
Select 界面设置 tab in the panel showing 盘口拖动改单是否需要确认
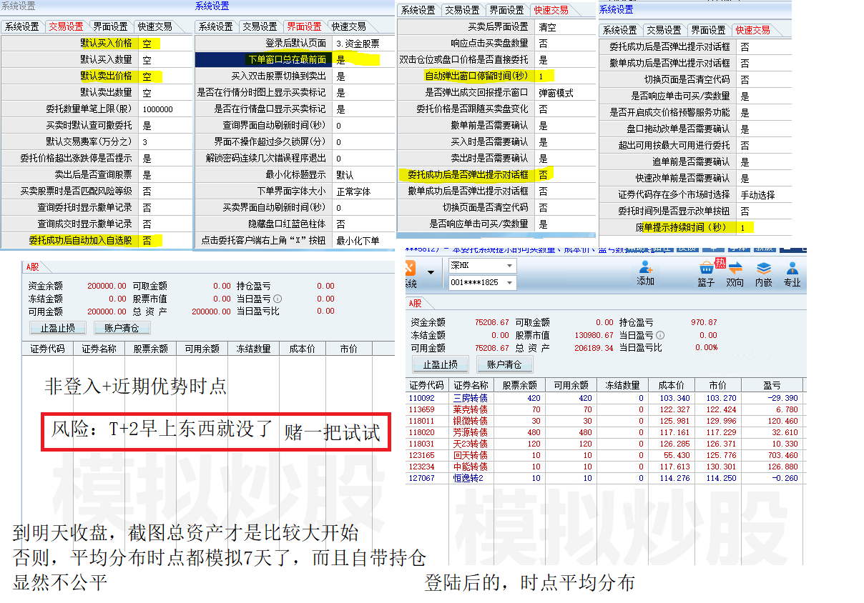pos(708,30)
